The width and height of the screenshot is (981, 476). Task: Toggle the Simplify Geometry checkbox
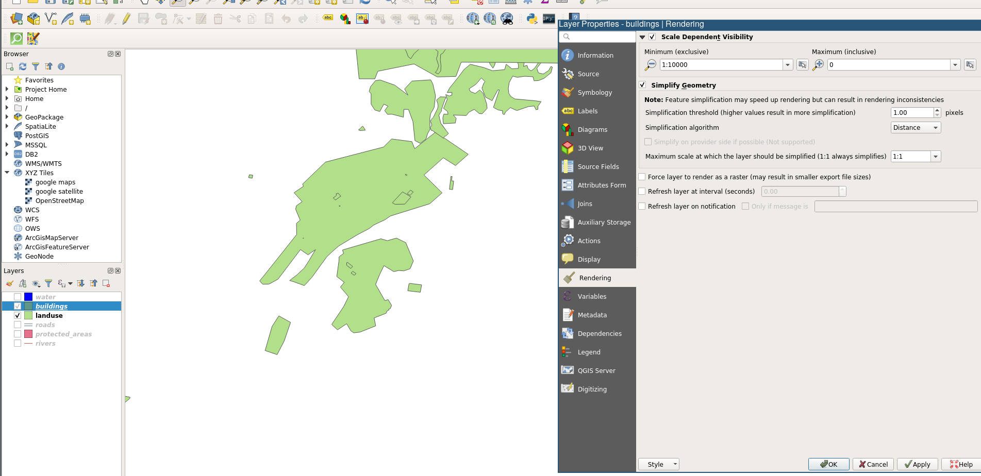click(642, 85)
